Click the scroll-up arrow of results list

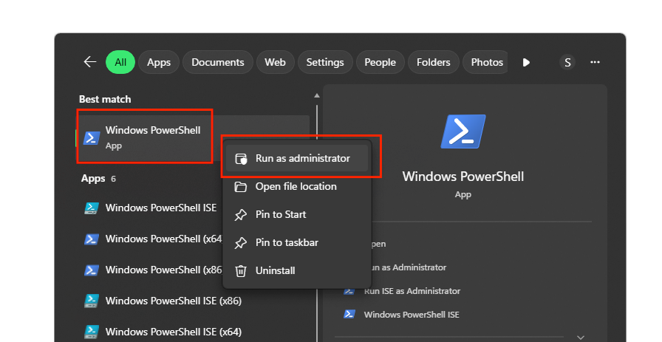(317, 95)
